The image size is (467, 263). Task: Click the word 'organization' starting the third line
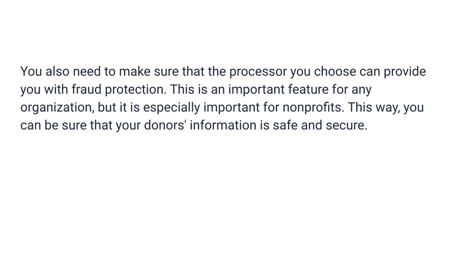click(57, 108)
